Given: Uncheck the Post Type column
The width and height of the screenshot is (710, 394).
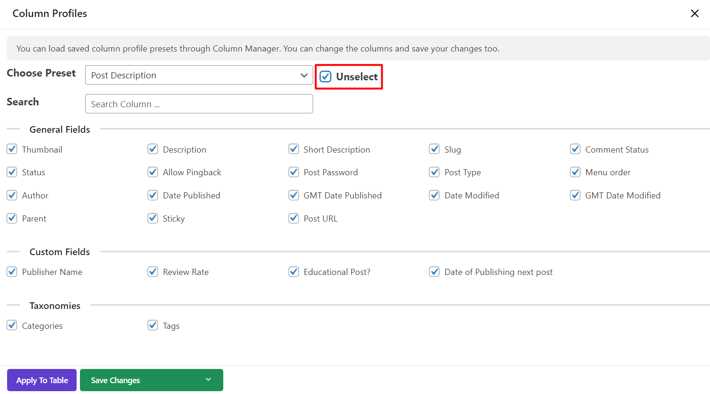Looking at the screenshot, I should (434, 172).
